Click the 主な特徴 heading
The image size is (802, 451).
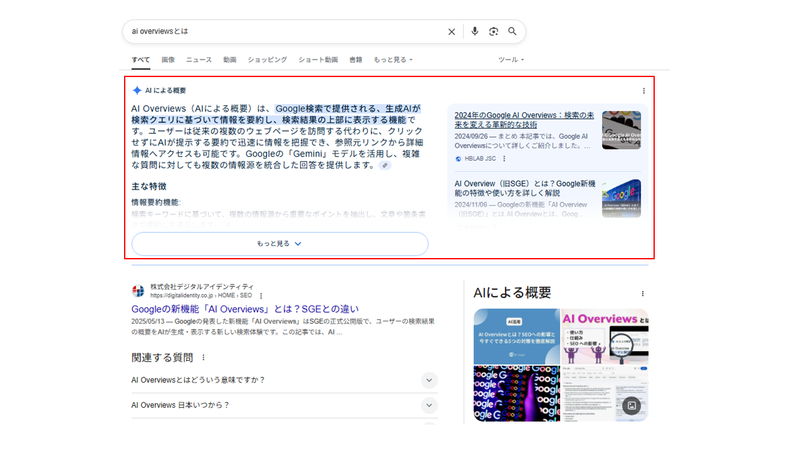tap(149, 187)
